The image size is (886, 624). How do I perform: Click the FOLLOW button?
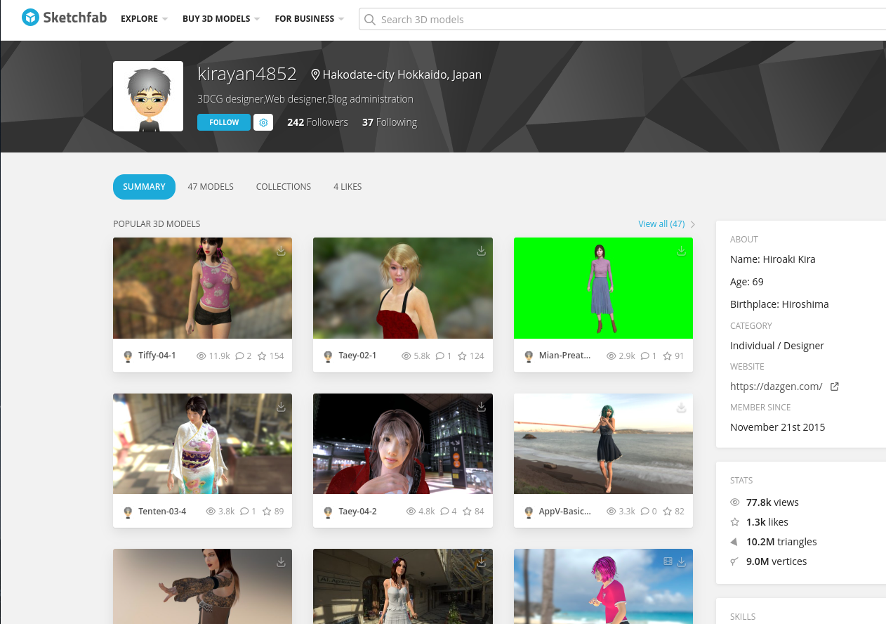[x=224, y=122]
